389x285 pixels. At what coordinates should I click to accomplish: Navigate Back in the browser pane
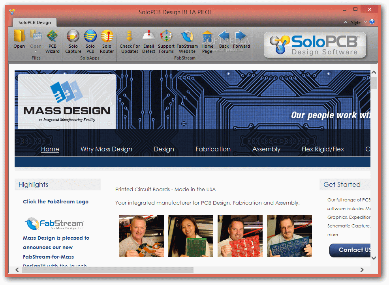(x=224, y=39)
